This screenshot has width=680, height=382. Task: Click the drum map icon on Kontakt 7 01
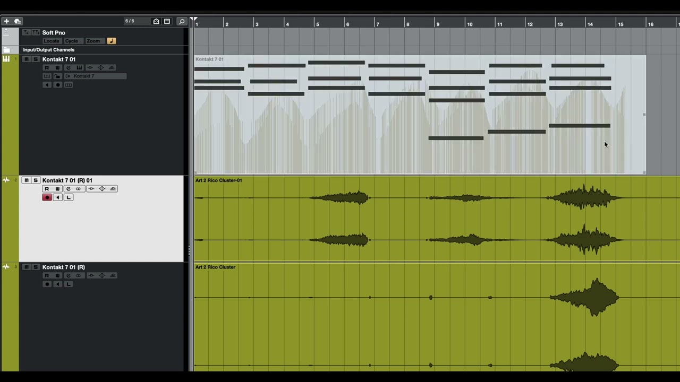69,85
